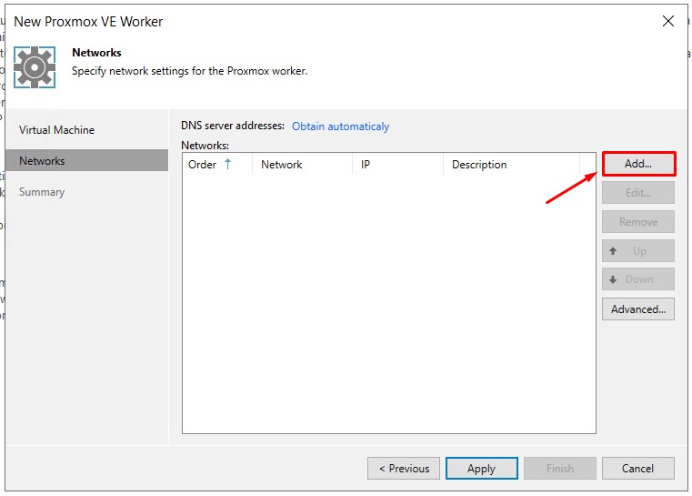
Task: Click the Edit... button
Action: click(x=638, y=193)
